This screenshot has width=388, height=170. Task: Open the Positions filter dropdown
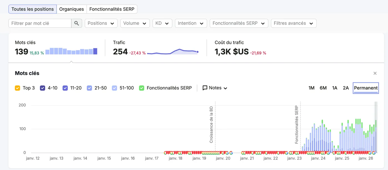click(x=101, y=23)
